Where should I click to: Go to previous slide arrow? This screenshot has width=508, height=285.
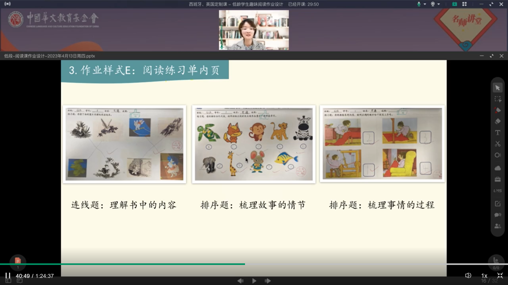coord(240,281)
